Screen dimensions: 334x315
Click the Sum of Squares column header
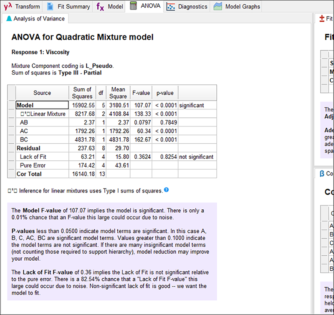(82, 93)
